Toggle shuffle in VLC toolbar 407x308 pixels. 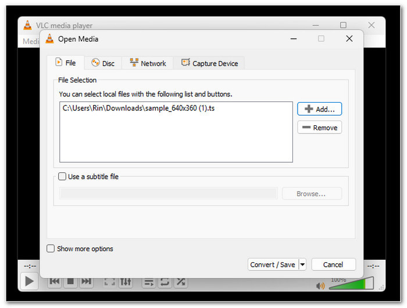coord(181,282)
